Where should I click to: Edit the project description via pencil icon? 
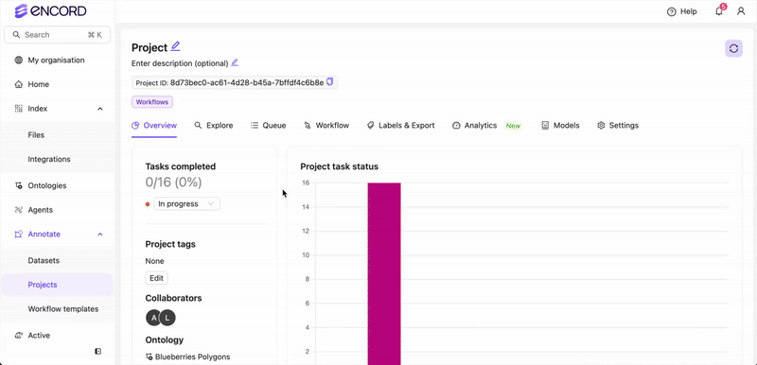[x=235, y=62]
